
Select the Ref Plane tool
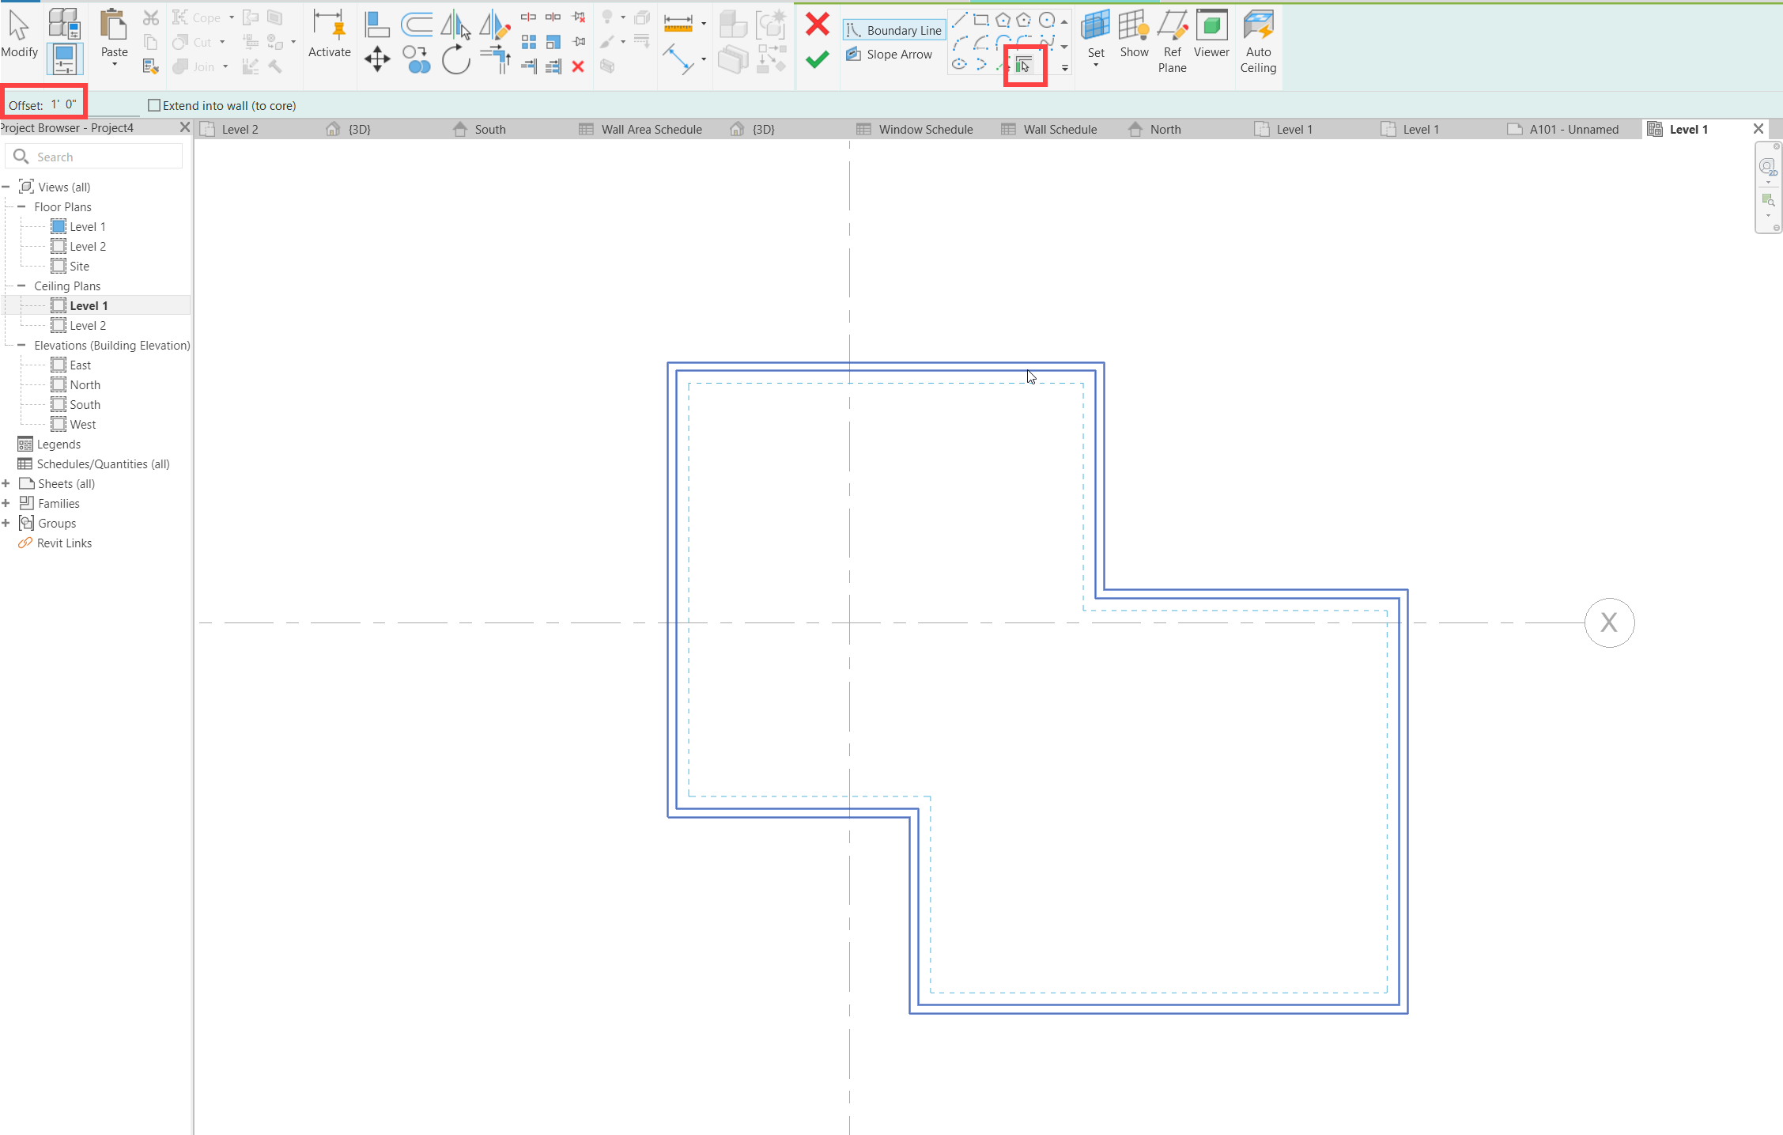click(x=1172, y=40)
